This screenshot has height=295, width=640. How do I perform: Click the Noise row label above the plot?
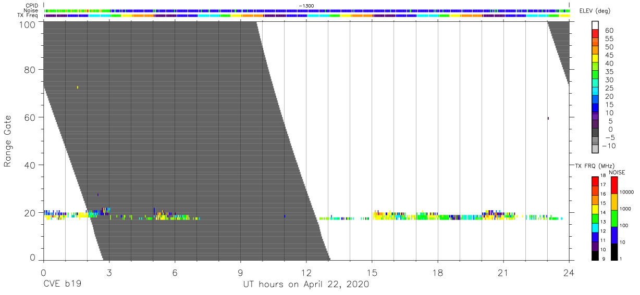pyautogui.click(x=32, y=10)
